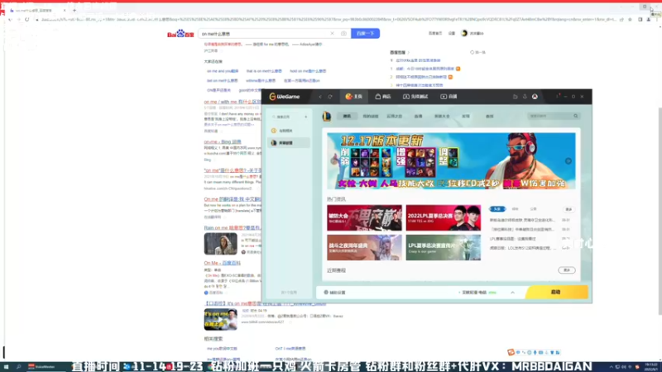Image resolution: width=662 pixels, height=372 pixels.
Task: Open suggestion 'on me and you翻译'
Action: click(223, 71)
